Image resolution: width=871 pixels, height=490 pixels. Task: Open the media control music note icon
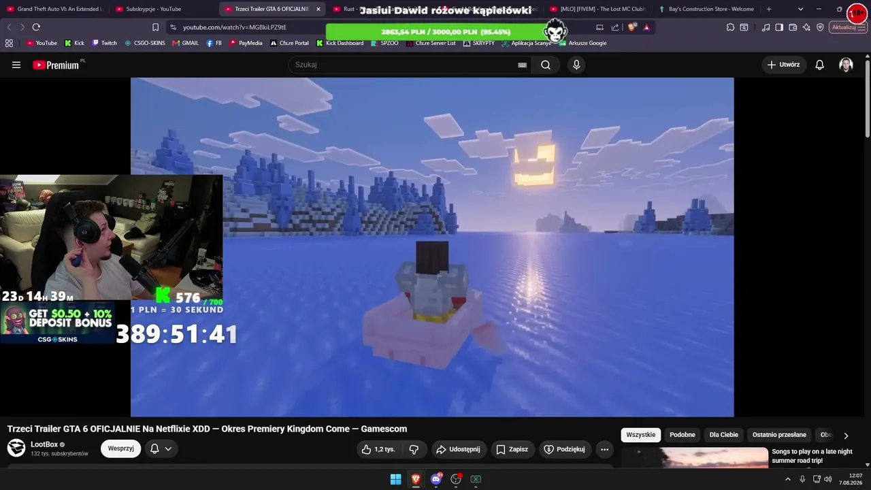pyautogui.click(x=766, y=27)
